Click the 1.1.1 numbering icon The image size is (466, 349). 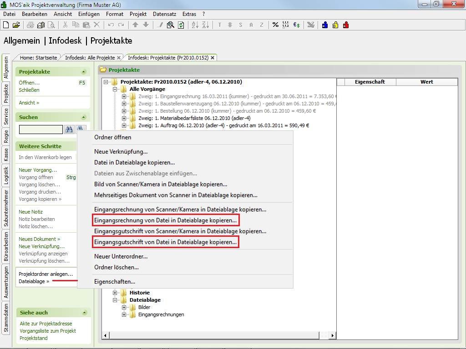[286, 25]
